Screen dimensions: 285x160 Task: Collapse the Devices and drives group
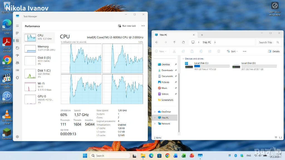[x=183, y=59]
